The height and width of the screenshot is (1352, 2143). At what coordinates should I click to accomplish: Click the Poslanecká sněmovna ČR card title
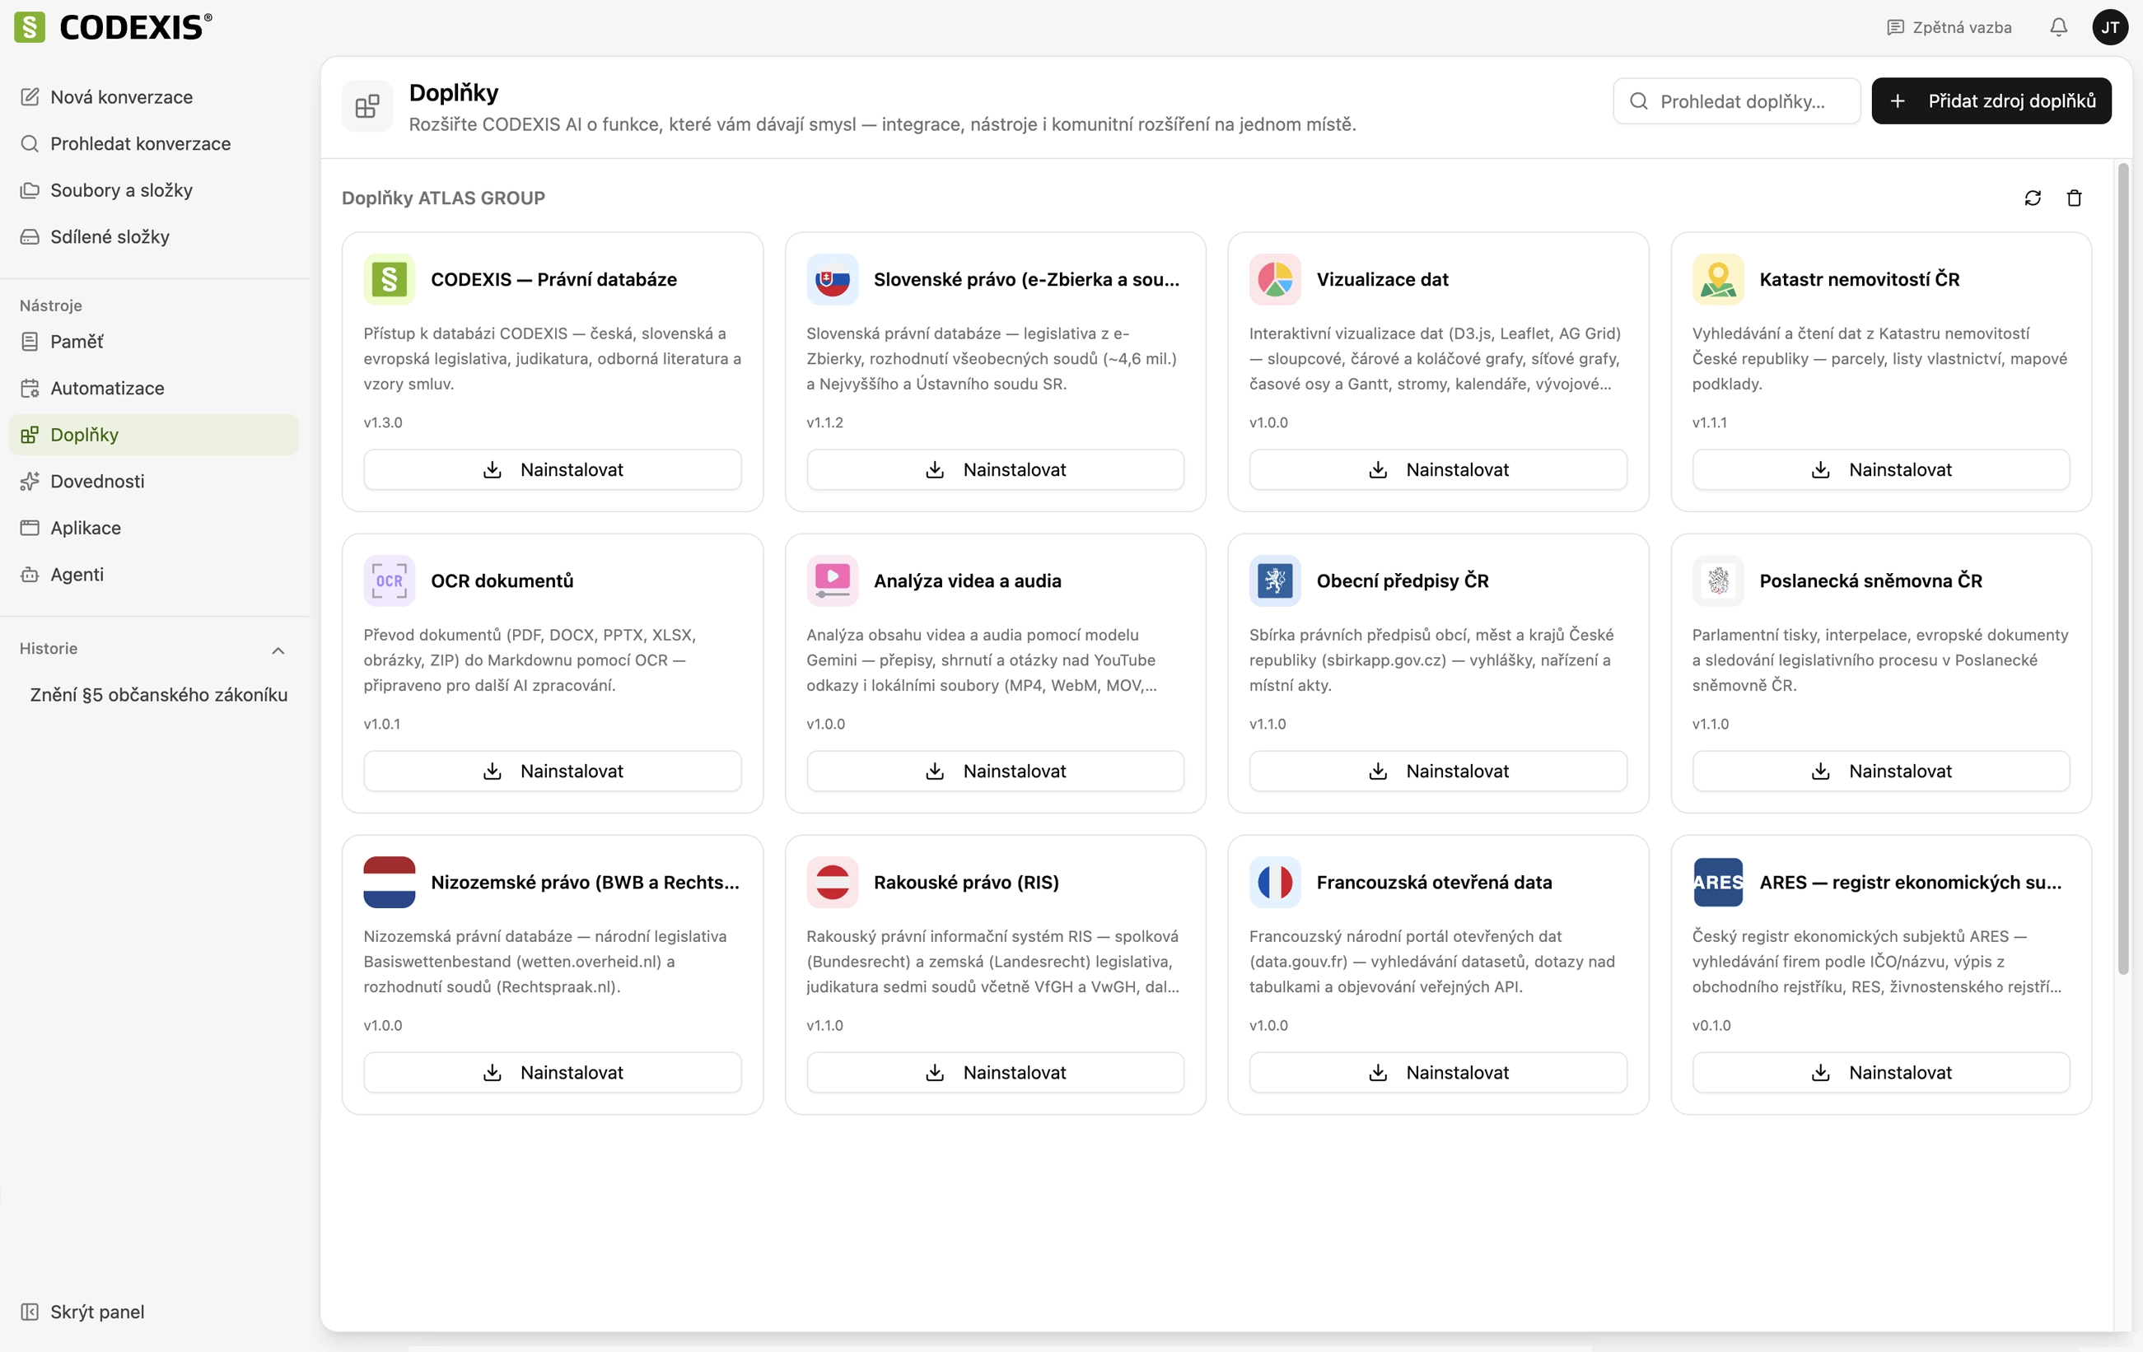[x=1870, y=580]
